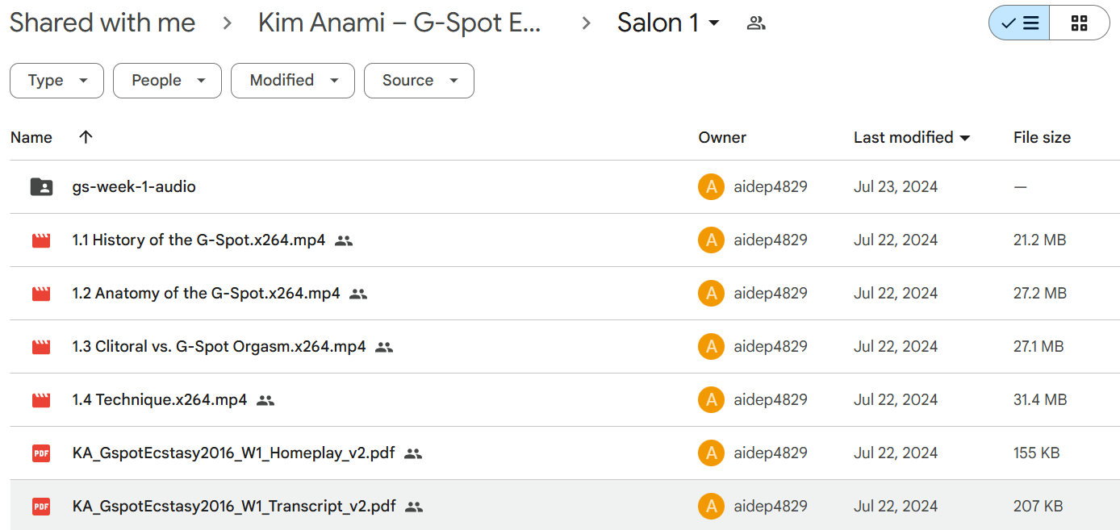Click owner avatar in gs-week-1-audio row
Viewport: 1120px width, 530px height.
coord(711,187)
